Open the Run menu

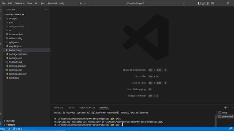(43, 3)
